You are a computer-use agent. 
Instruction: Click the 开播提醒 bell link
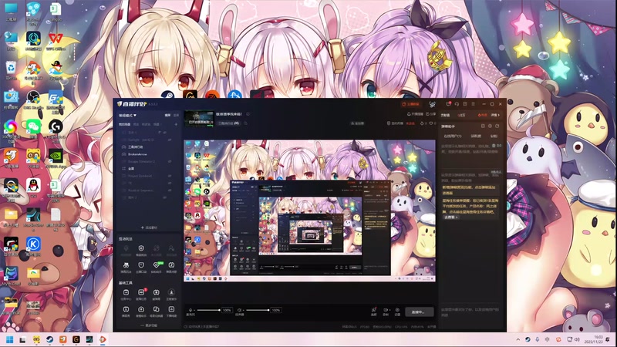415,114
